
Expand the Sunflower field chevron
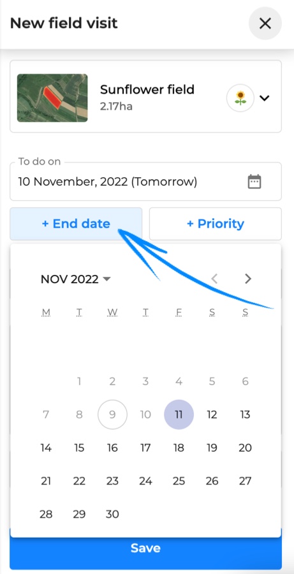tap(264, 98)
